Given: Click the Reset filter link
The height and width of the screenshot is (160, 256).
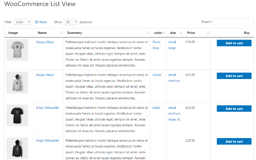Looking at the screenshot, I should pos(41,22).
